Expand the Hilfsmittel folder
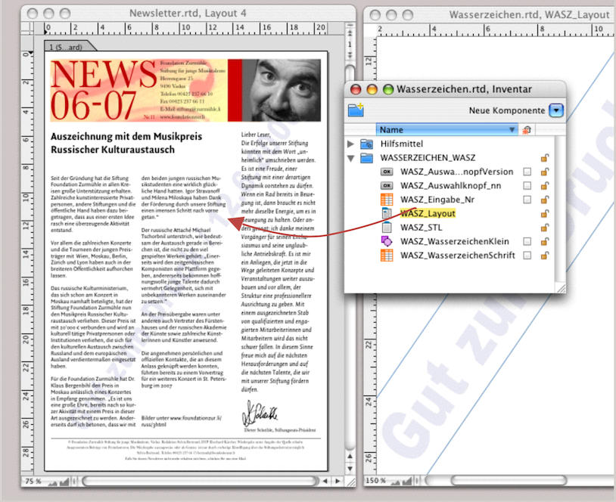 (x=350, y=144)
